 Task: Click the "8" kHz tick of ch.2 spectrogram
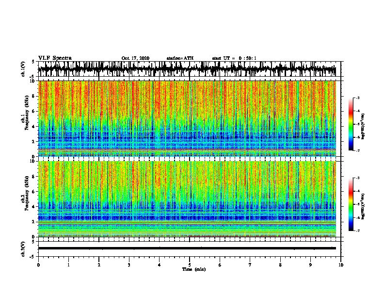34,177
